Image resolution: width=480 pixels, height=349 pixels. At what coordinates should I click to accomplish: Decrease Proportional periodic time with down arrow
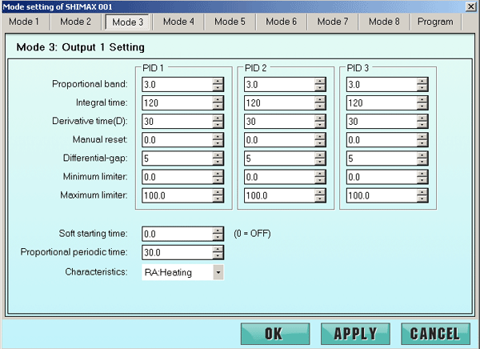coord(218,255)
